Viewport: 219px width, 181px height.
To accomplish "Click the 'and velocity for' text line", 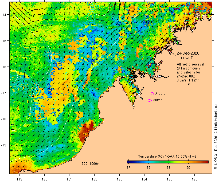I will pyautogui.click(x=188, y=72).
